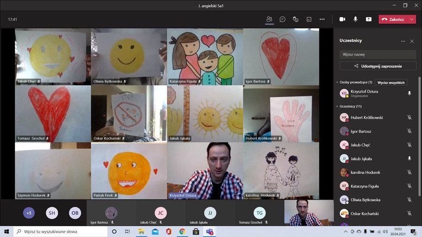The image size is (422, 237).
Task: Click participants panel scrollbar
Action: (x=419, y=137)
